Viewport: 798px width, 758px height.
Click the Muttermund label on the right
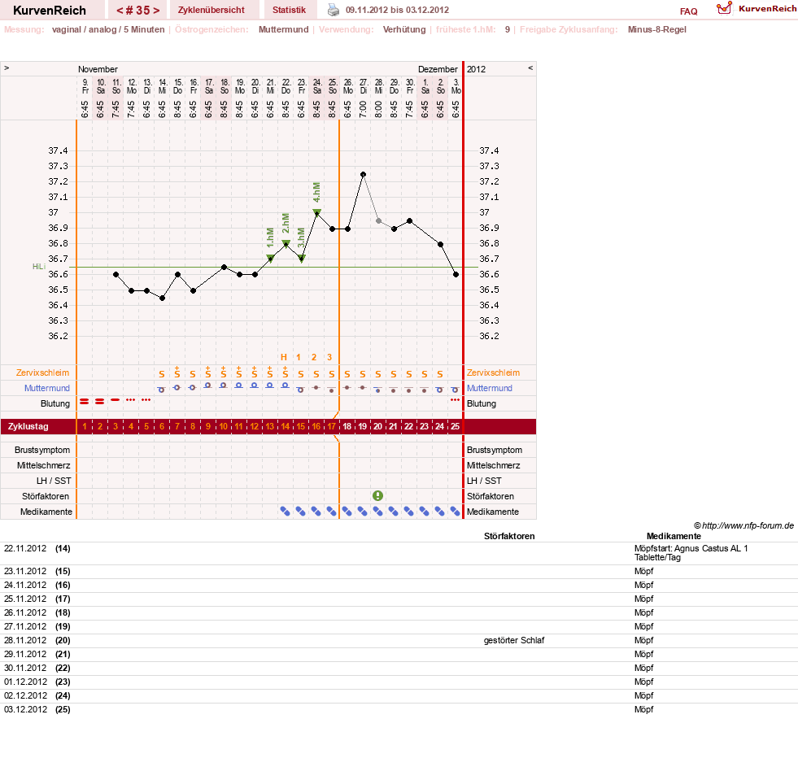coord(490,388)
